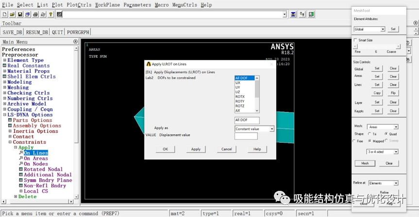Open the command input history dropdown
419x217 pixels.
(x=285, y=15)
